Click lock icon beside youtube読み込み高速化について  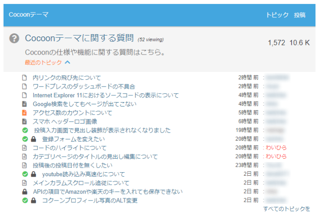tap(33, 174)
